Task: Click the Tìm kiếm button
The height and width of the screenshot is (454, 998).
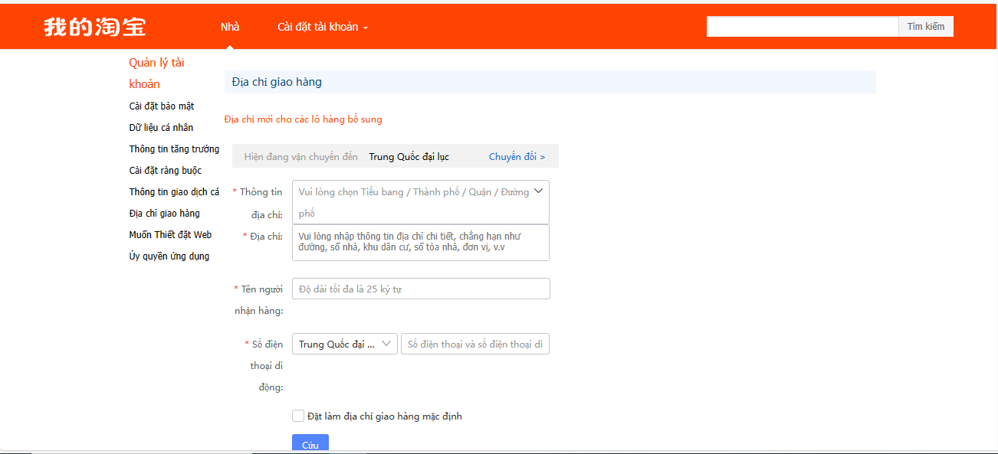Action: point(926,27)
